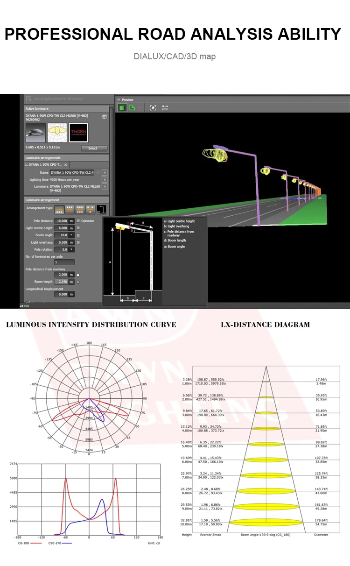This screenshot has height=566, width=350.
Task: Select the Pole distance from roadway radio button
Action: pyautogui.click(x=78, y=275)
